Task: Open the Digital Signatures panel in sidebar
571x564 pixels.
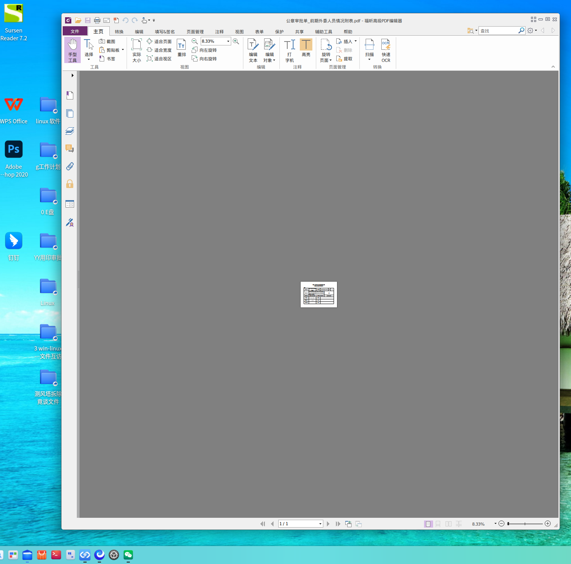Action: 70,223
